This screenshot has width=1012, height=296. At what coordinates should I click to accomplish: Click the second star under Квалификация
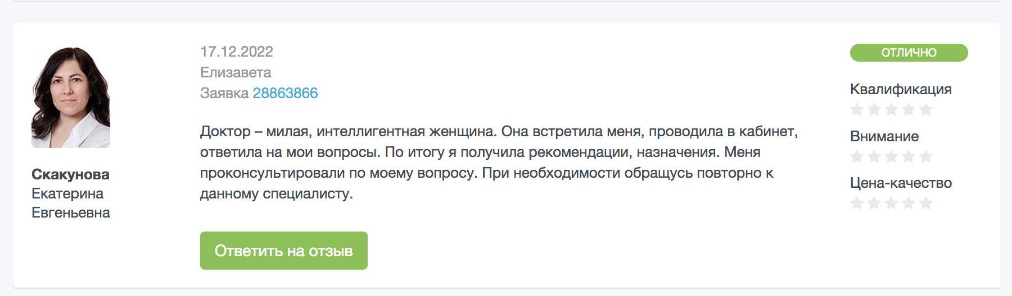click(x=874, y=109)
